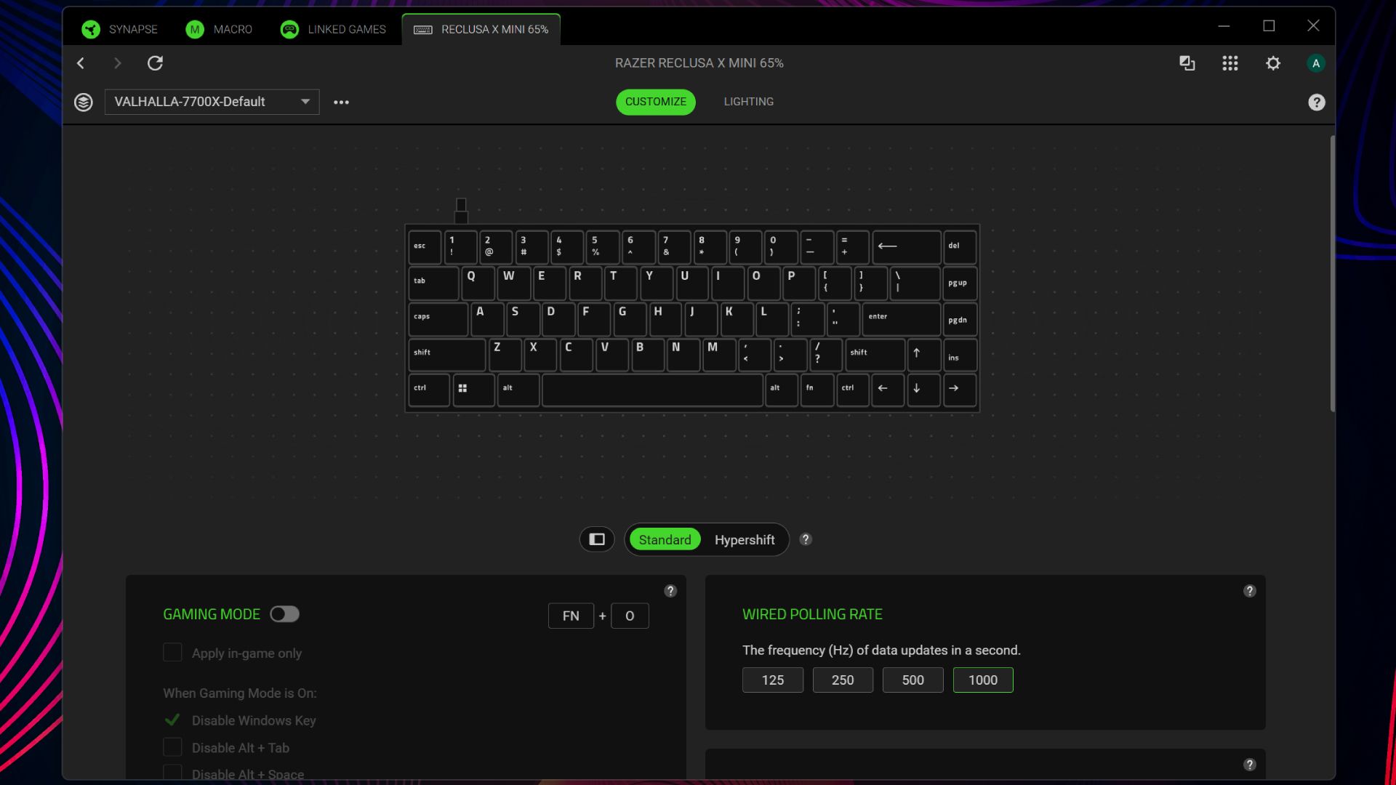The image size is (1396, 785).
Task: Select the W key
Action: coord(514,283)
